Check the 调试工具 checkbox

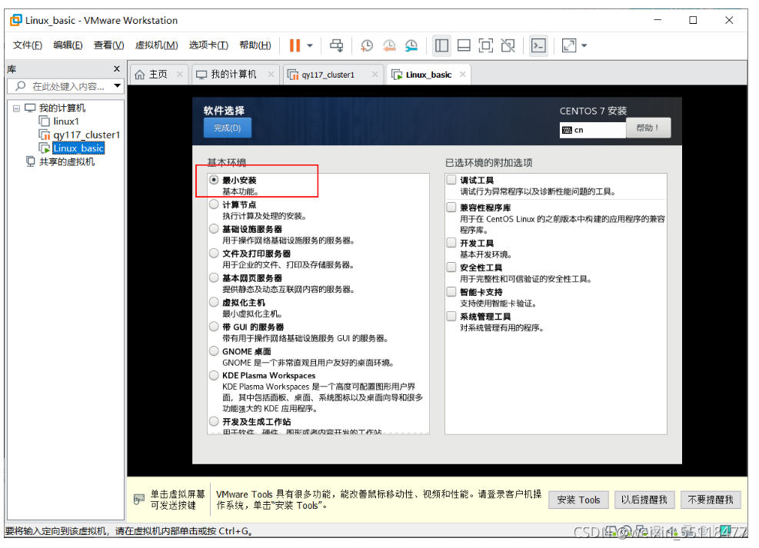tap(451, 179)
